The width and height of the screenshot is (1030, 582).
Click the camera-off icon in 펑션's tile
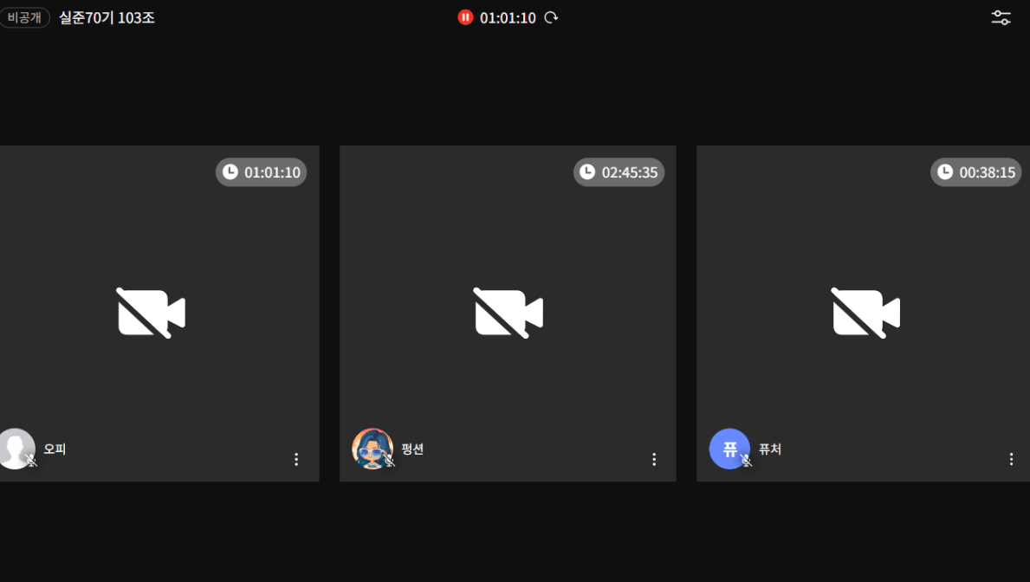509,313
